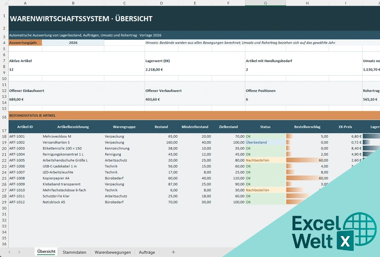Open the Stammdaten sheet tab
The width and height of the screenshot is (380, 257).
tap(74, 252)
